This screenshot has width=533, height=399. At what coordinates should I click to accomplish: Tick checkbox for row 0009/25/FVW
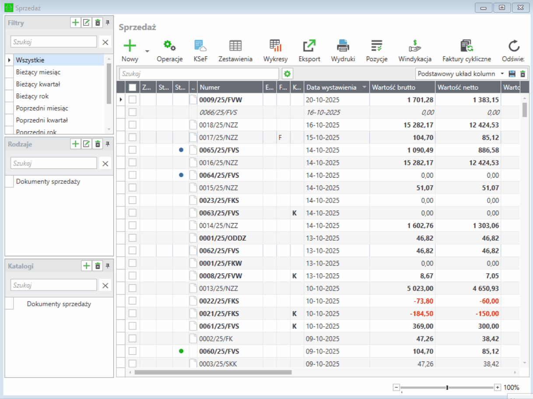(x=133, y=100)
